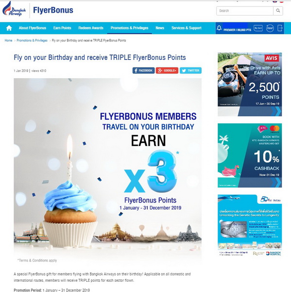The image size is (291, 292).
Task: Click the home icon in navigation bar
Action: tap(9, 28)
